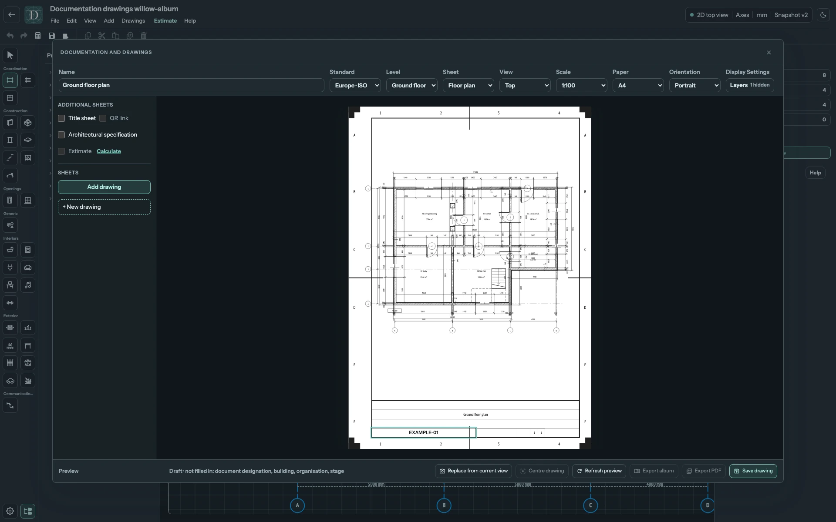This screenshot has height=522, width=836.
Task: Click the + New drawing placeholder
Action: [x=104, y=207]
